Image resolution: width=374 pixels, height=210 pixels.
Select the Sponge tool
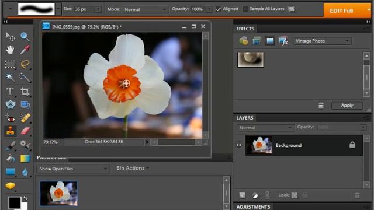click(11, 185)
